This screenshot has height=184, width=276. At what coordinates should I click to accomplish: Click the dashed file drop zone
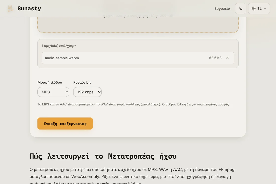(x=138, y=25)
